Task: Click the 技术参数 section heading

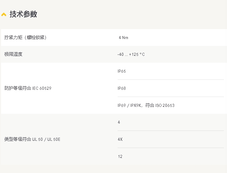Action: (x=23, y=14)
